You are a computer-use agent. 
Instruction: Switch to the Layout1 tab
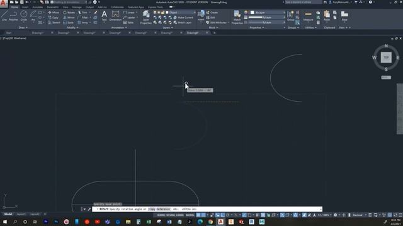pos(21,214)
